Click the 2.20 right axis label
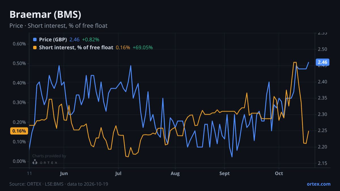Image resolution: width=340 pixels, height=191 pixels. (322, 147)
